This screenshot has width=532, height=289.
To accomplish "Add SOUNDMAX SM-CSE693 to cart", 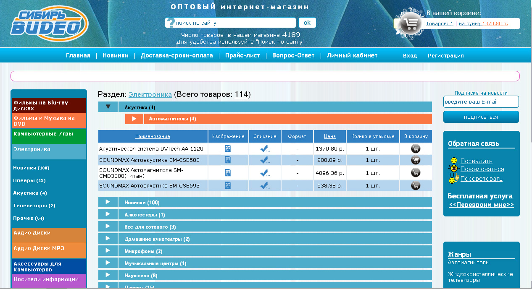I will coord(416,185).
